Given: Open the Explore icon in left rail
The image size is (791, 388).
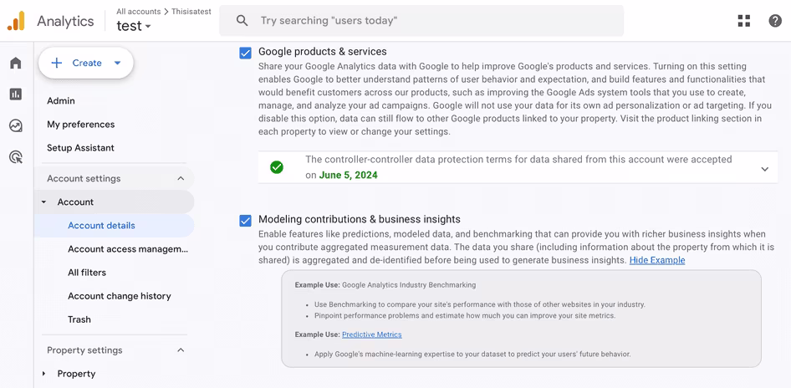Looking at the screenshot, I should 16,125.
